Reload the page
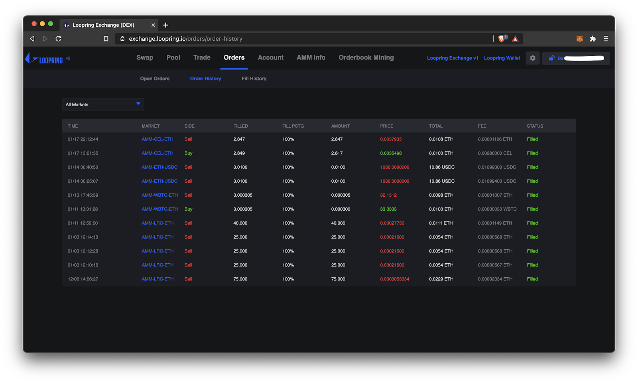 point(59,39)
